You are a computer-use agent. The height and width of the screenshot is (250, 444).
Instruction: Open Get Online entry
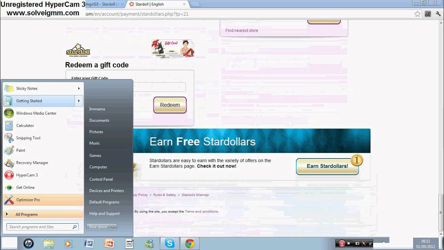pyautogui.click(x=43, y=187)
